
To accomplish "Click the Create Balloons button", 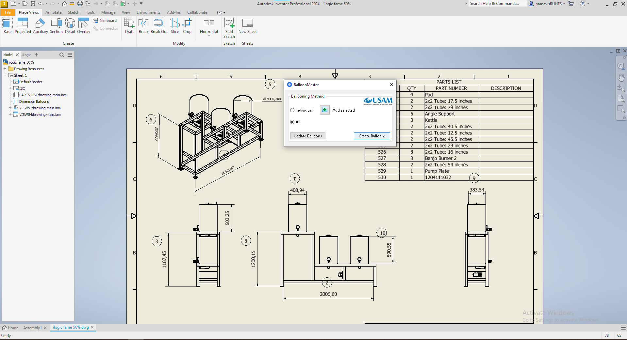I will pyautogui.click(x=372, y=136).
